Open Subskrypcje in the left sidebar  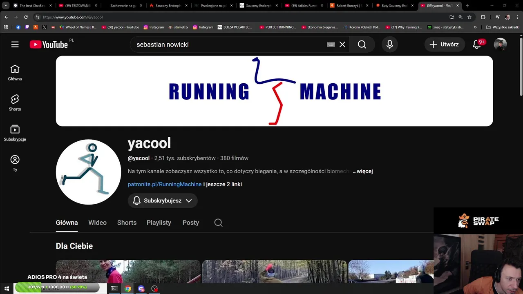pyautogui.click(x=15, y=133)
